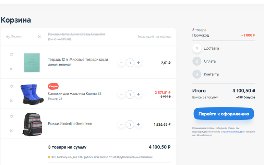The height and width of the screenshot is (165, 264).
Task: Add the green notebook to favorites
Action: pyautogui.click(x=11, y=55)
